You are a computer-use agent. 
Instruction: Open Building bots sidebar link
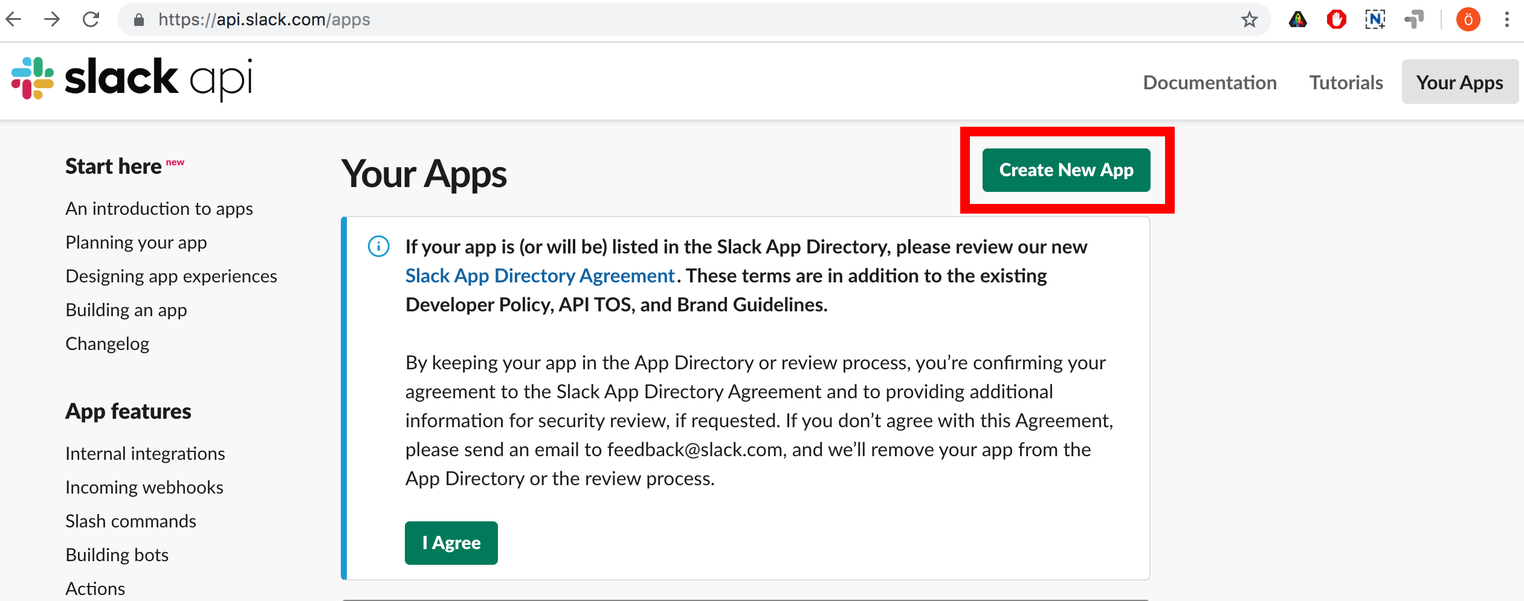click(x=117, y=555)
